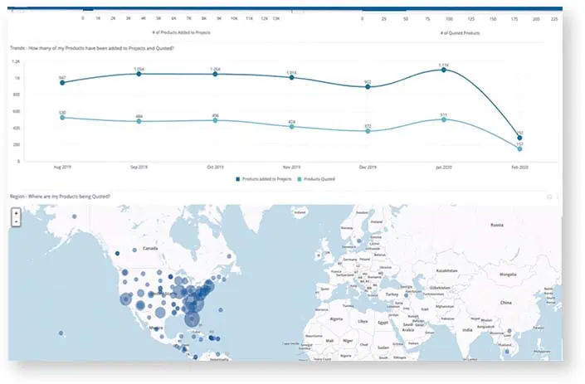This screenshot has height=384, width=585.
Task: Click '# of Quoted Products' axis title
Action: pyautogui.click(x=460, y=33)
